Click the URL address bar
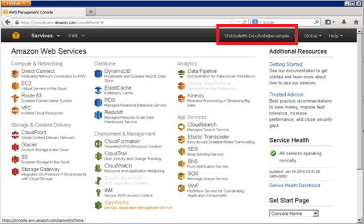This screenshot has height=224, width=364. pyautogui.click(x=123, y=22)
